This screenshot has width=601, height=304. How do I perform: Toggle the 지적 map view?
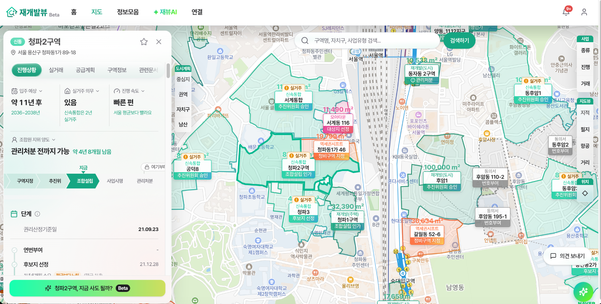[585, 113]
